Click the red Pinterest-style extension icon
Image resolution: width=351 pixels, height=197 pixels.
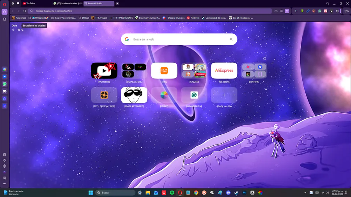point(326,11)
